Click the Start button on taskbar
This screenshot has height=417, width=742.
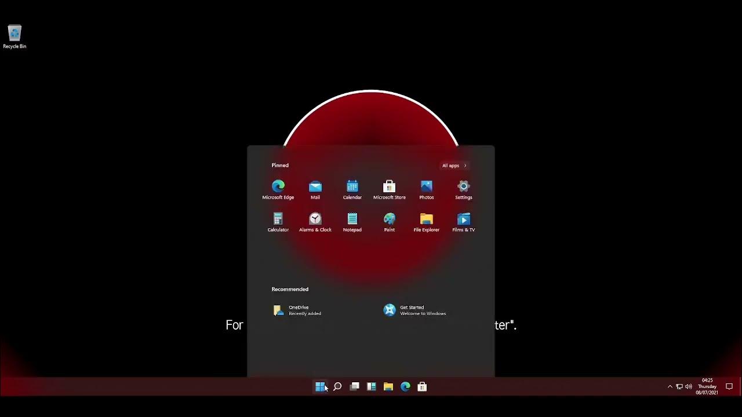(x=320, y=387)
